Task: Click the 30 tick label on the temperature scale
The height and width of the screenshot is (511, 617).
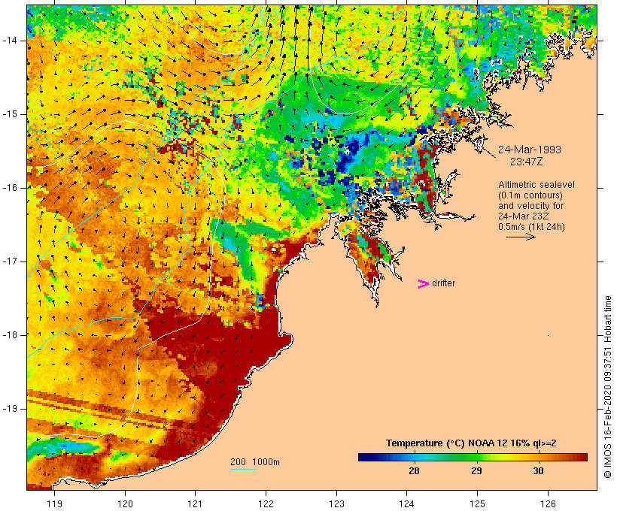Action: (x=538, y=471)
